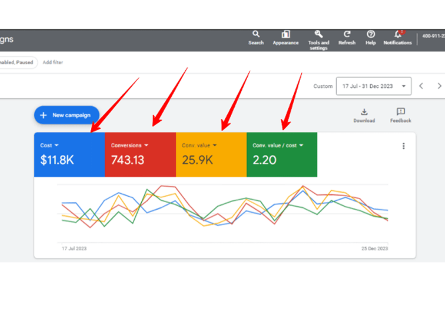Open the Help question mark icon
The width and height of the screenshot is (445, 334).
[x=371, y=34]
